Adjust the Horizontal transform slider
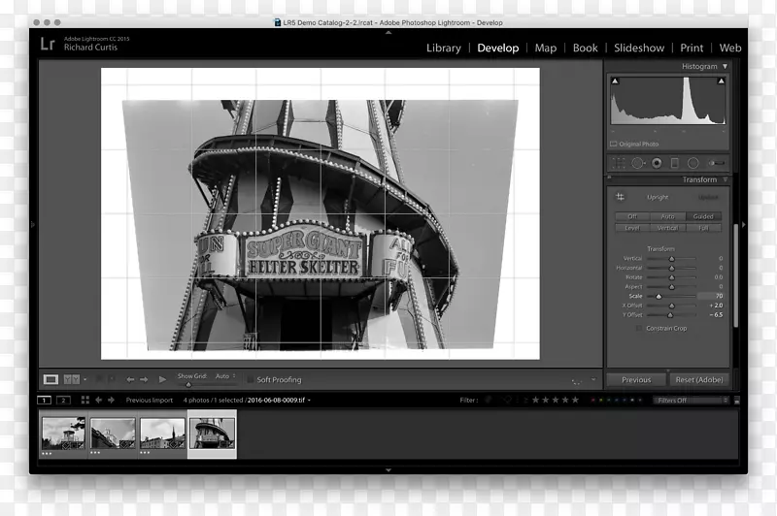777x516 pixels. click(x=671, y=268)
